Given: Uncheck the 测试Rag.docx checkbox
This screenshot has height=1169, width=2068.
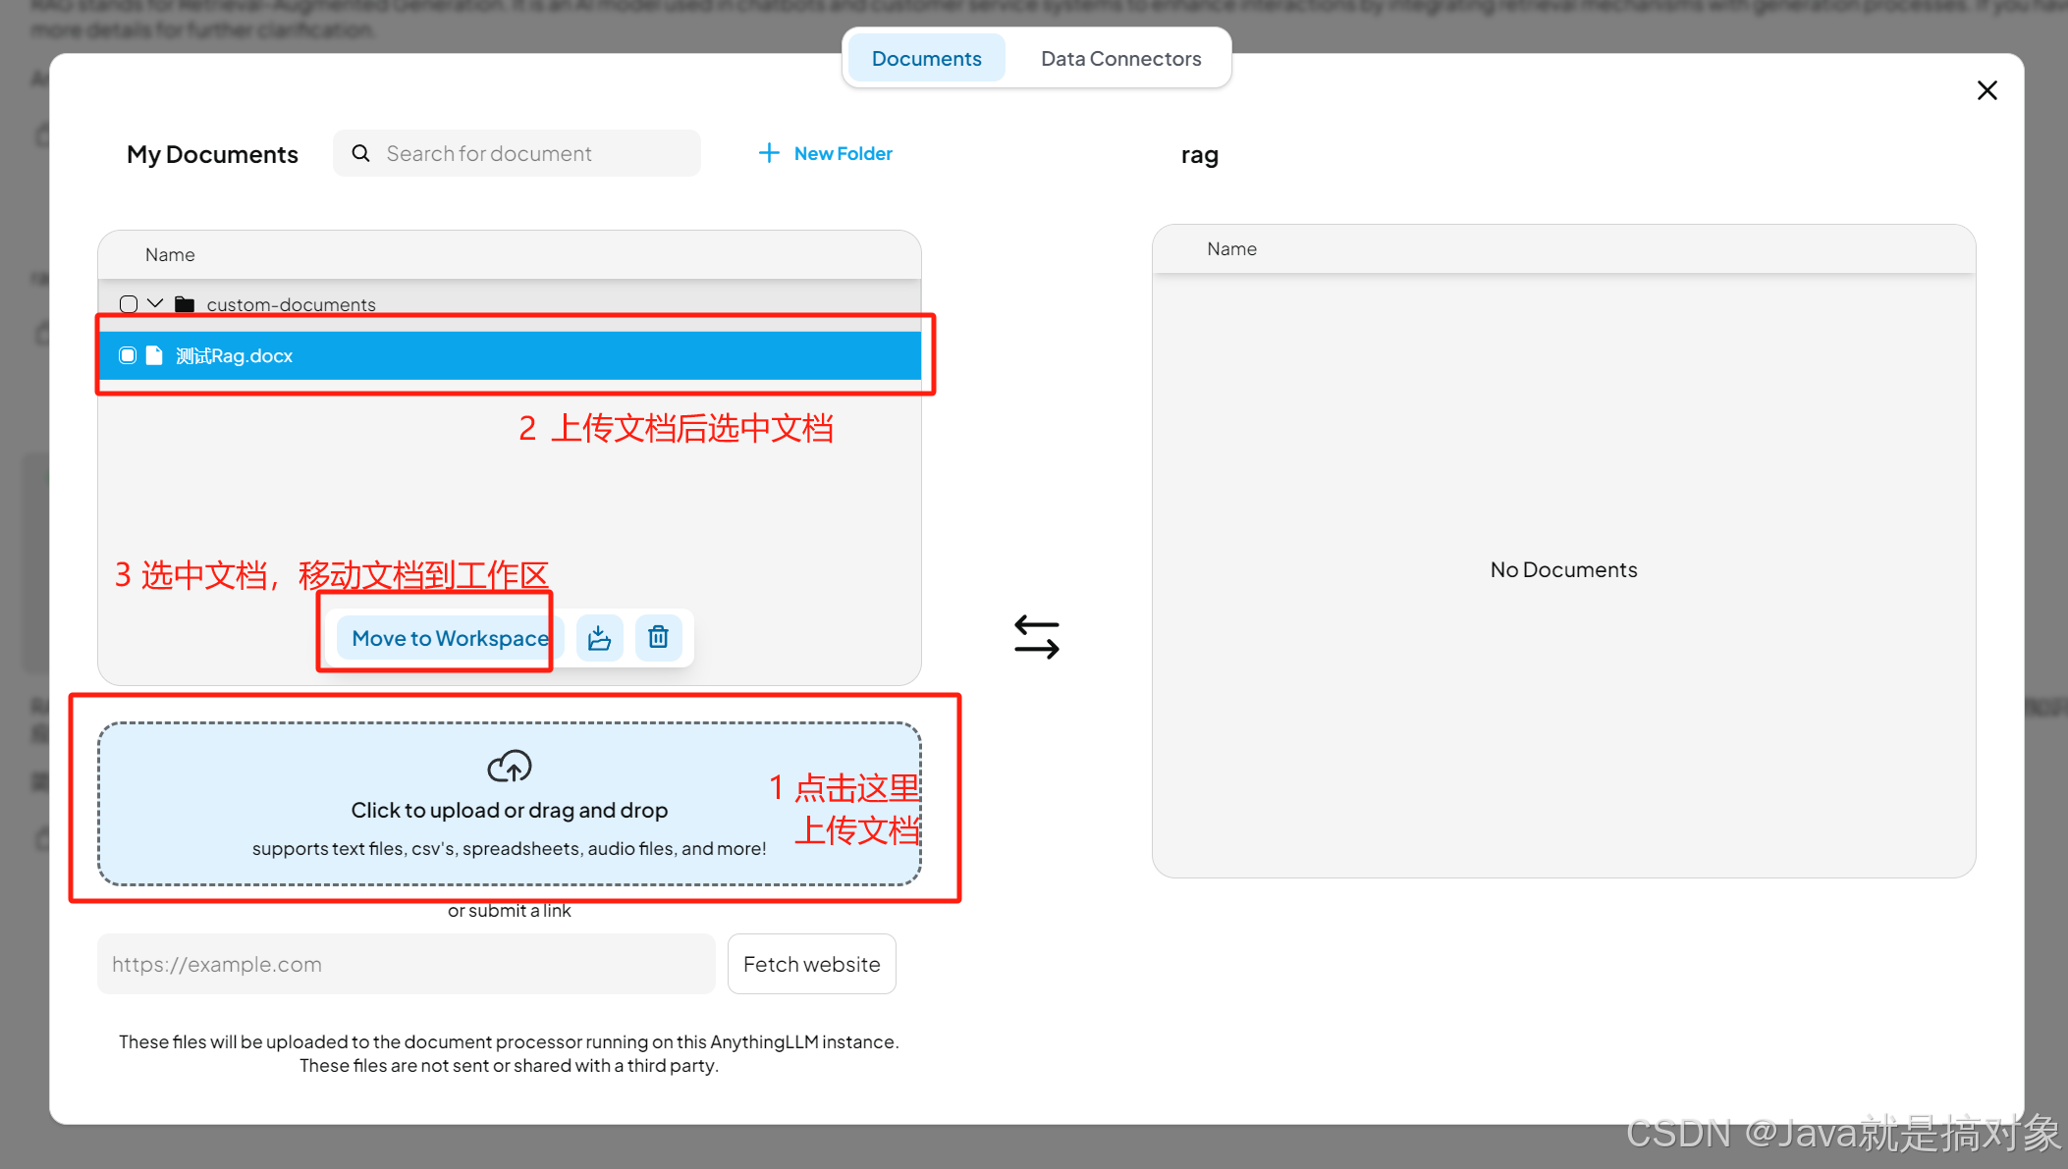Looking at the screenshot, I should coord(128,355).
